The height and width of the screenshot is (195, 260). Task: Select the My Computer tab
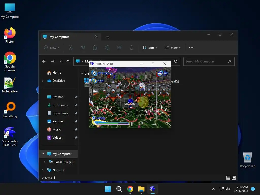(71, 37)
